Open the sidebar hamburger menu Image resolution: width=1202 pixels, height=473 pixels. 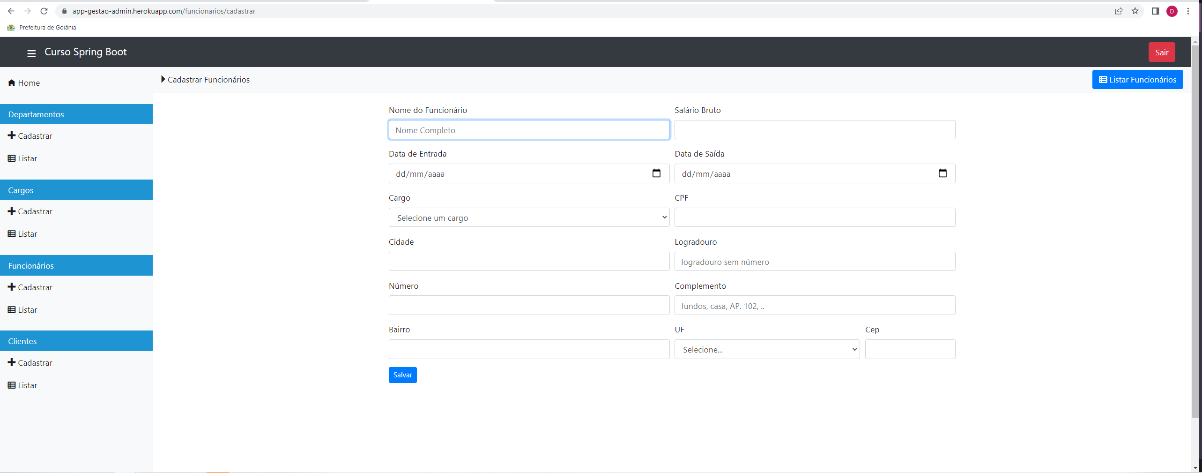(31, 53)
